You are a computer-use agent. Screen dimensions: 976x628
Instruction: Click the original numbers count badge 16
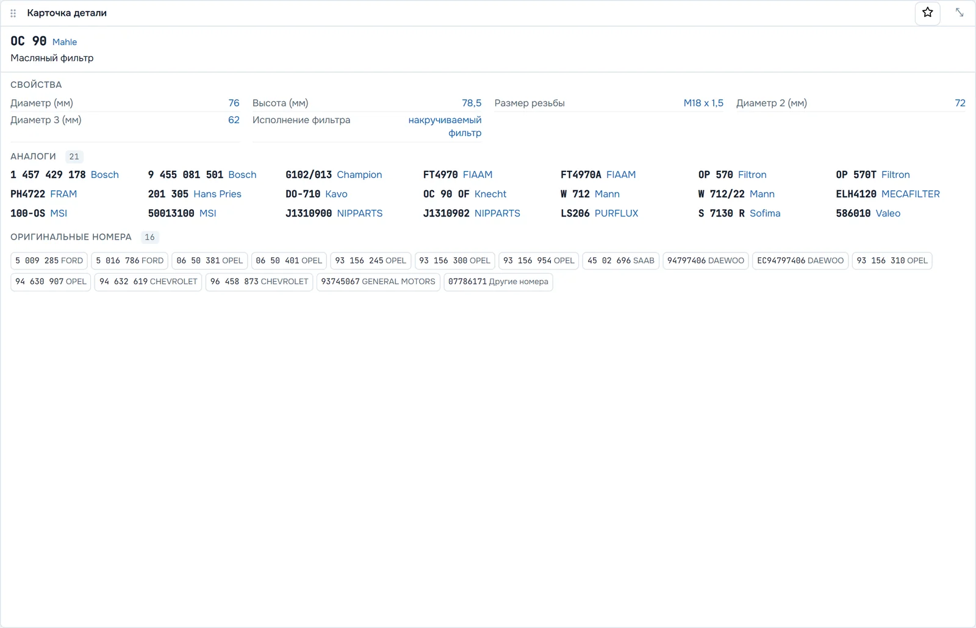pyautogui.click(x=149, y=237)
